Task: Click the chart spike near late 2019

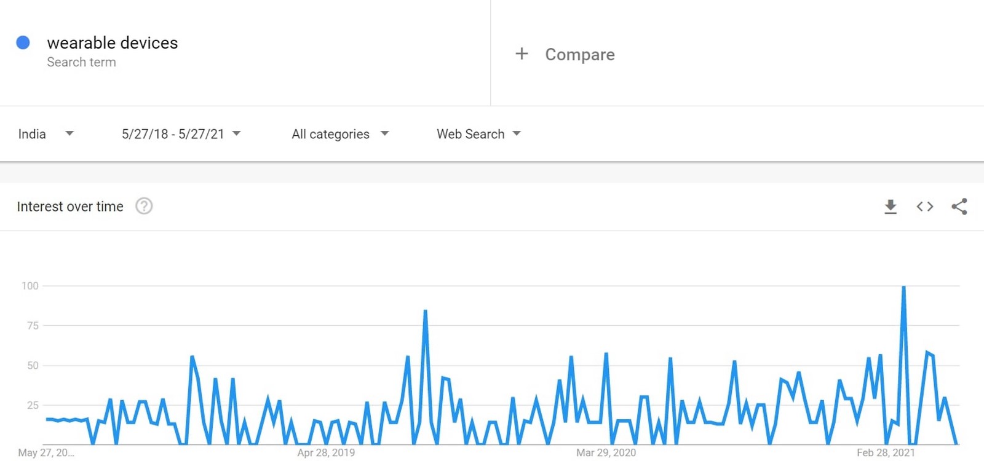Action: click(x=425, y=311)
